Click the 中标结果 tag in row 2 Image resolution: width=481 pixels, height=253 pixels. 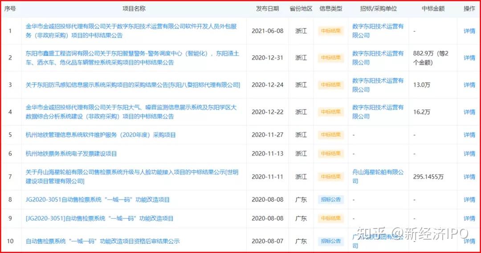330,58
